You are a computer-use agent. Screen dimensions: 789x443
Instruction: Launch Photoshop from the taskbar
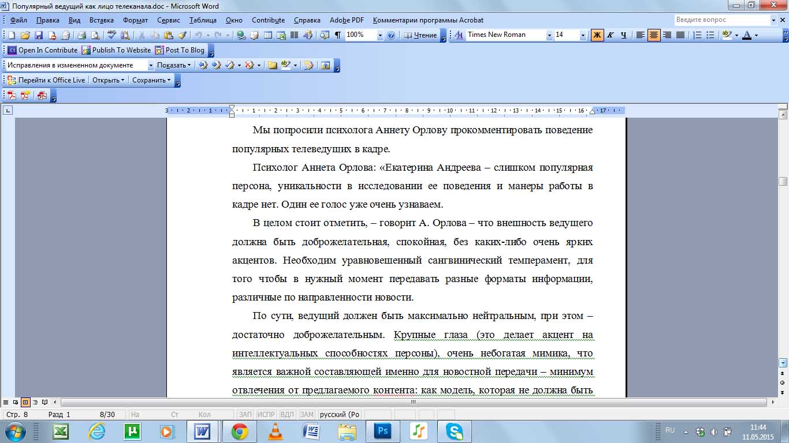[x=382, y=431]
